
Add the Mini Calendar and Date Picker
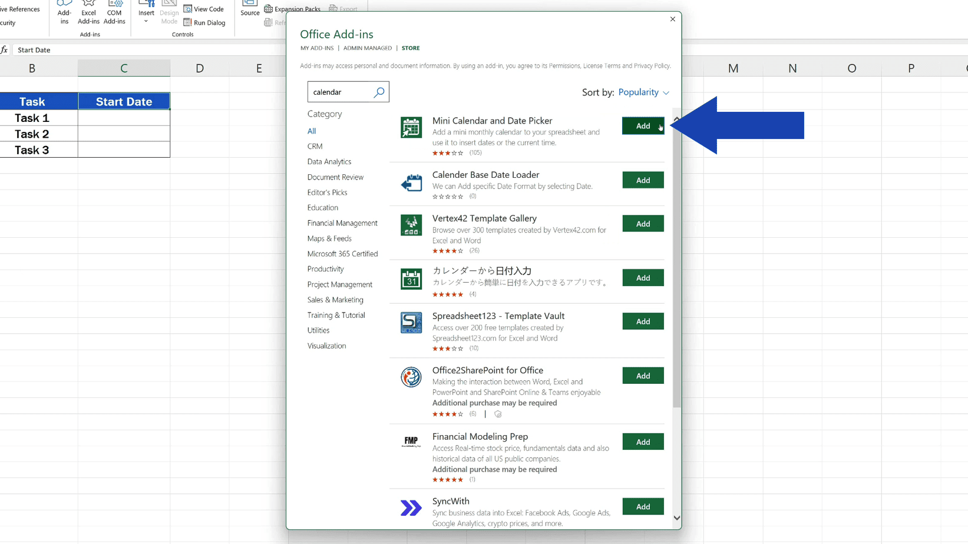click(x=643, y=125)
